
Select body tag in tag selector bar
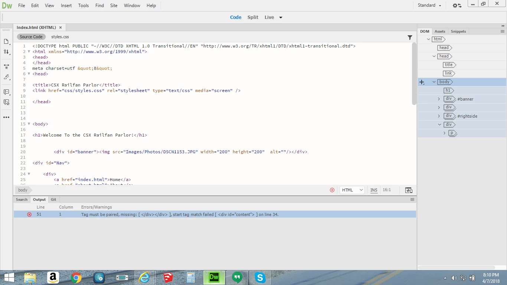(23, 190)
